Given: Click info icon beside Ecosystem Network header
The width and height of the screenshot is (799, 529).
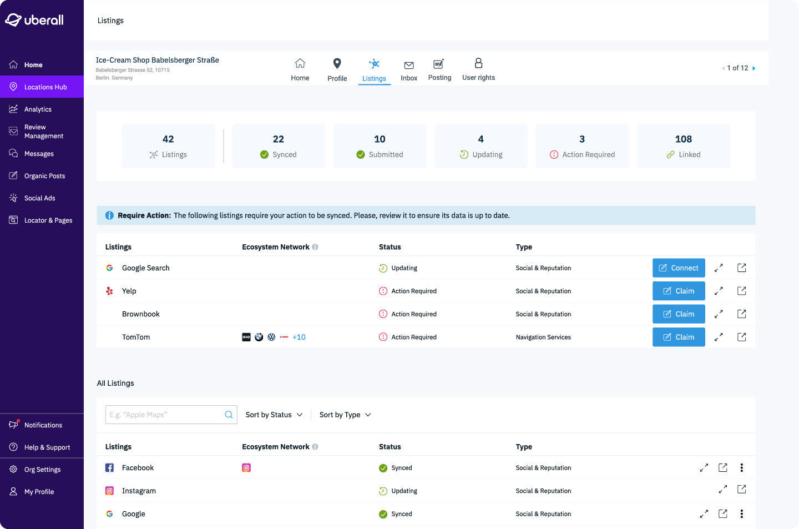Looking at the screenshot, I should coord(315,247).
